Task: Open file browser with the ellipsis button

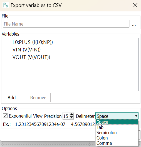Action: coord(134,24)
